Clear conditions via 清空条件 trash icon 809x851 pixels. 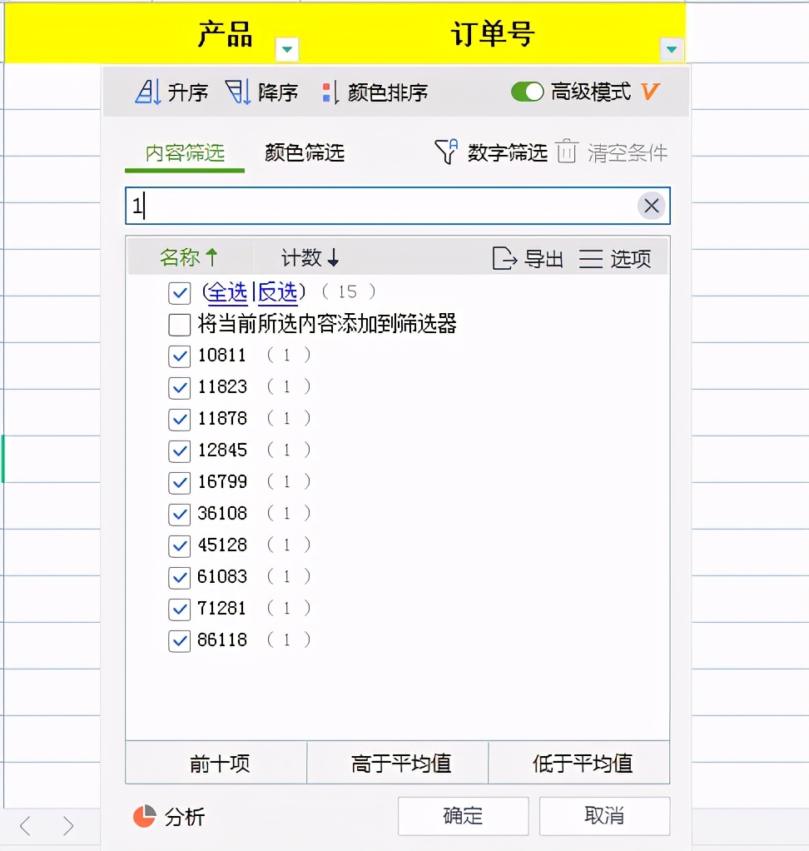pyautogui.click(x=567, y=151)
